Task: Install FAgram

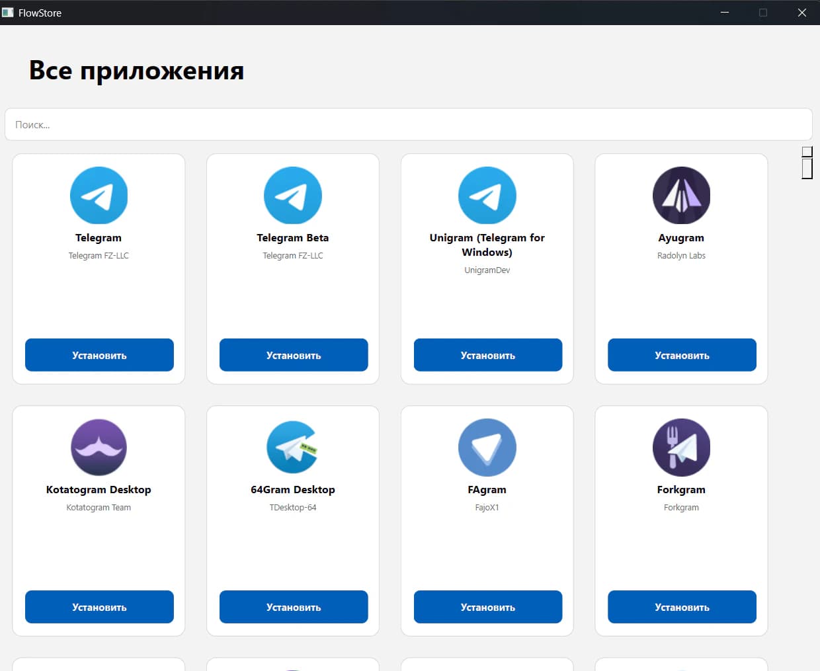Action: [488, 607]
